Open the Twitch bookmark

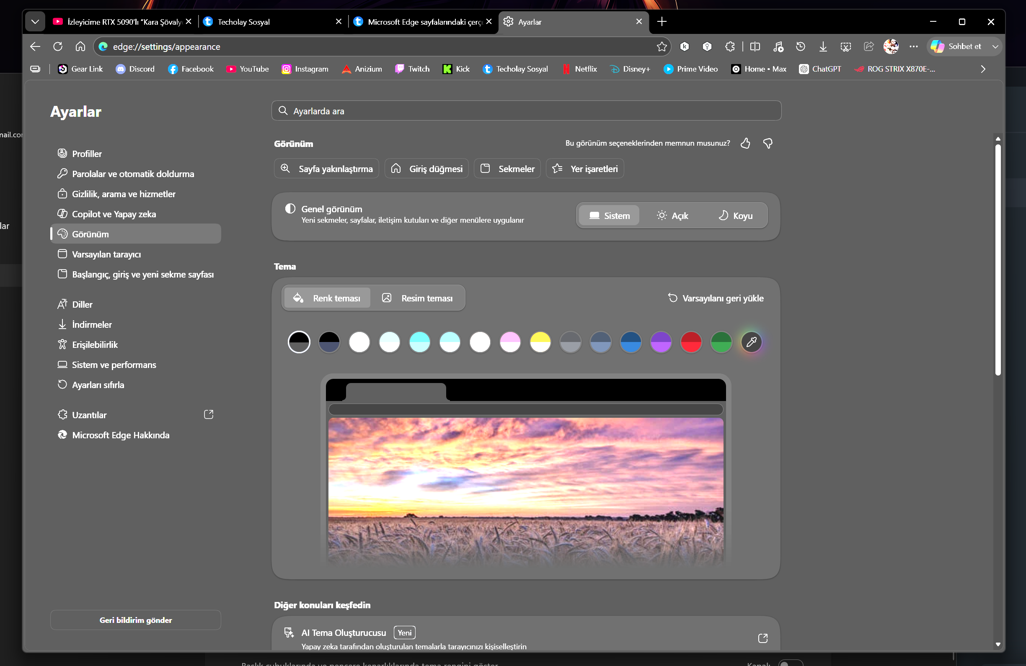[412, 69]
